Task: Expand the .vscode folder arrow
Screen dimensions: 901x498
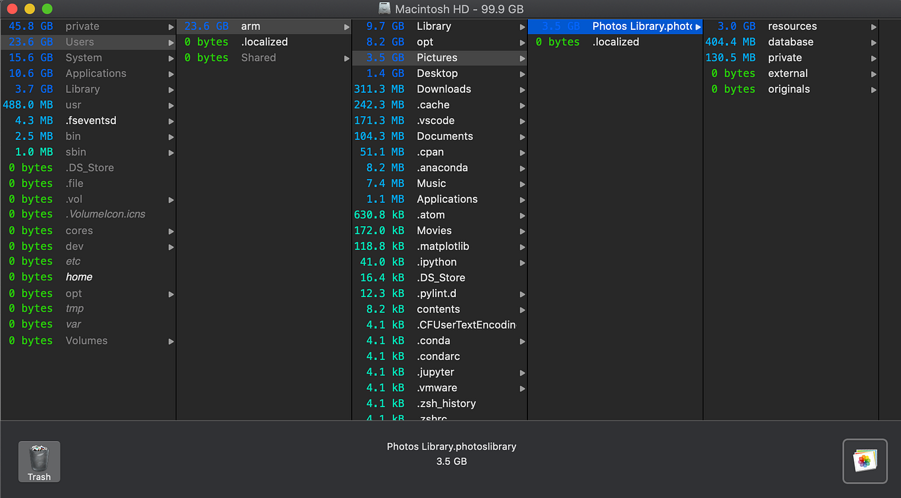Action: click(522, 121)
